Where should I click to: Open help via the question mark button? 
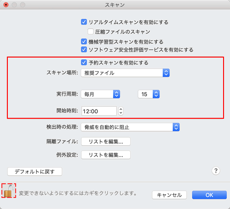(216, 171)
